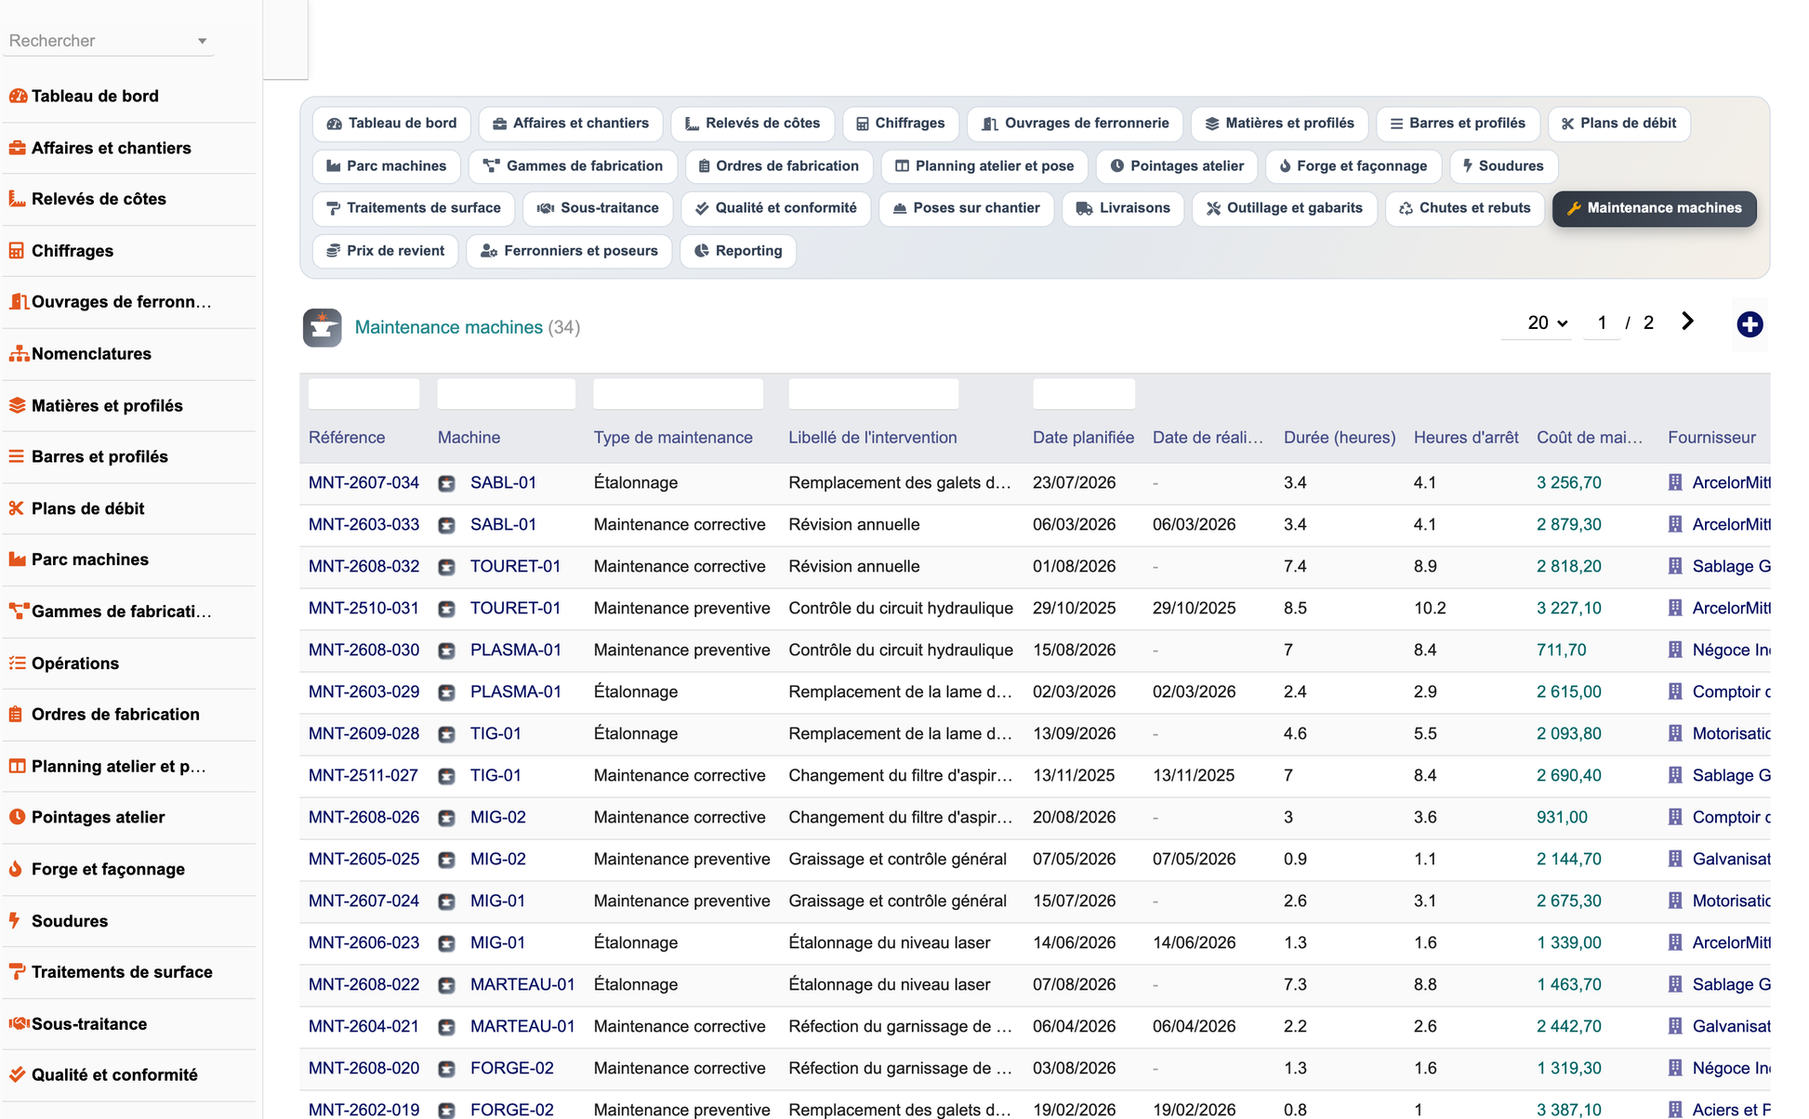Switch to the Chutes et rebuts tab
The image size is (1809, 1119).
click(x=1464, y=208)
